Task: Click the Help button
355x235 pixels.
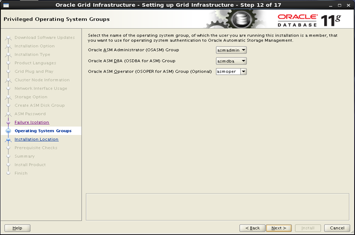Action: pyautogui.click(x=17, y=228)
